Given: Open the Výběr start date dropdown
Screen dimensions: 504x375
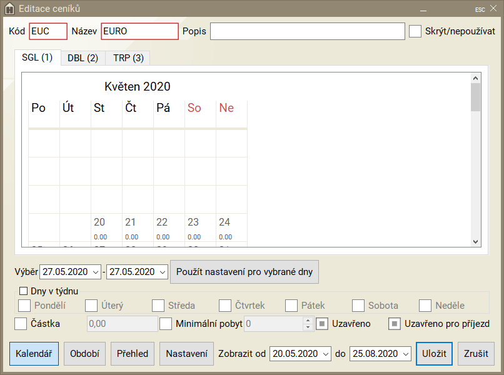Looking at the screenshot, I should click(x=95, y=272).
